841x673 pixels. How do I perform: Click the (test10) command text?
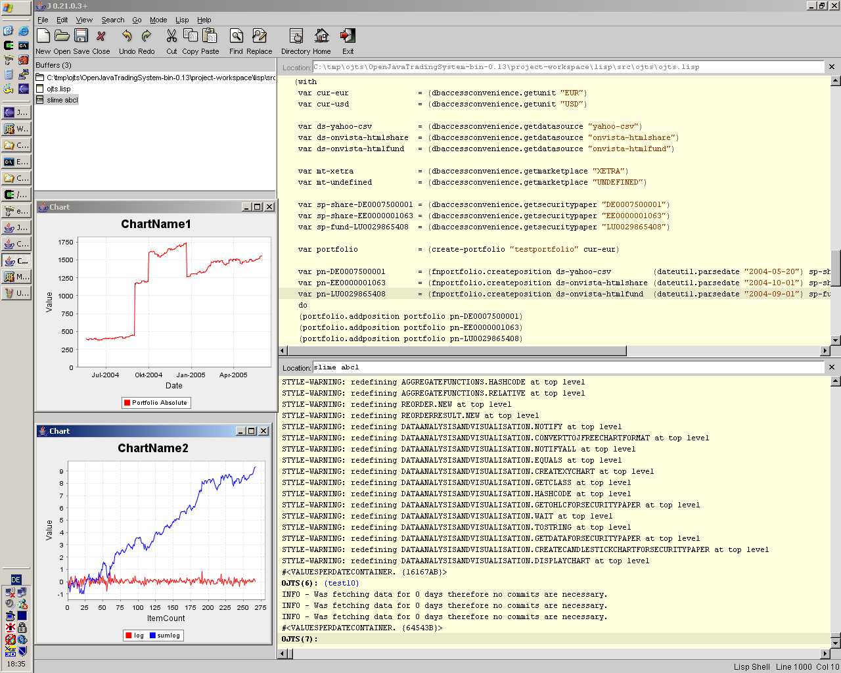tap(341, 583)
